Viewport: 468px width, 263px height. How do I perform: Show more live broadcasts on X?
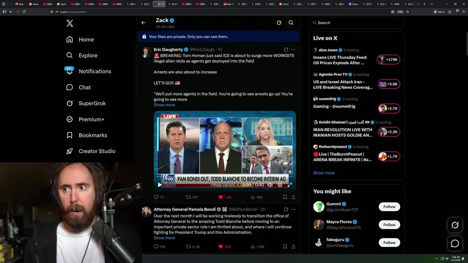pos(324,173)
